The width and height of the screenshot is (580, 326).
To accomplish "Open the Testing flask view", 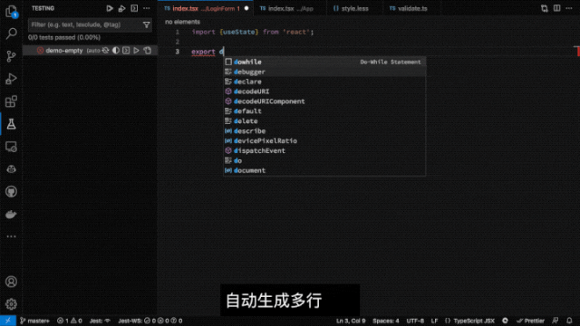I will click(11, 124).
